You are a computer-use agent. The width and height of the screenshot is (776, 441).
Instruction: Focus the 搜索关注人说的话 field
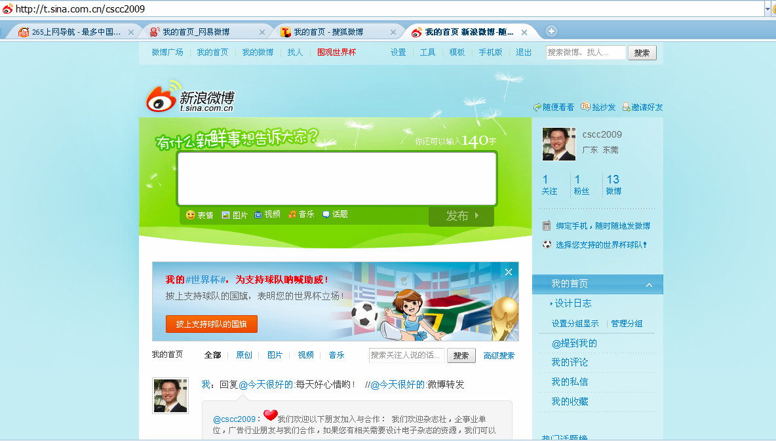tap(407, 355)
